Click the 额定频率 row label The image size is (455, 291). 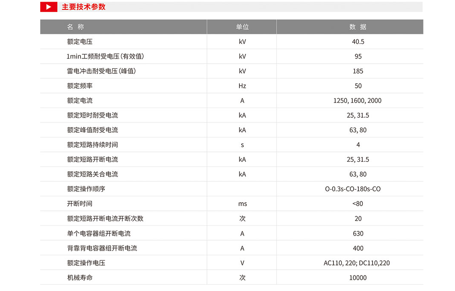(x=80, y=86)
